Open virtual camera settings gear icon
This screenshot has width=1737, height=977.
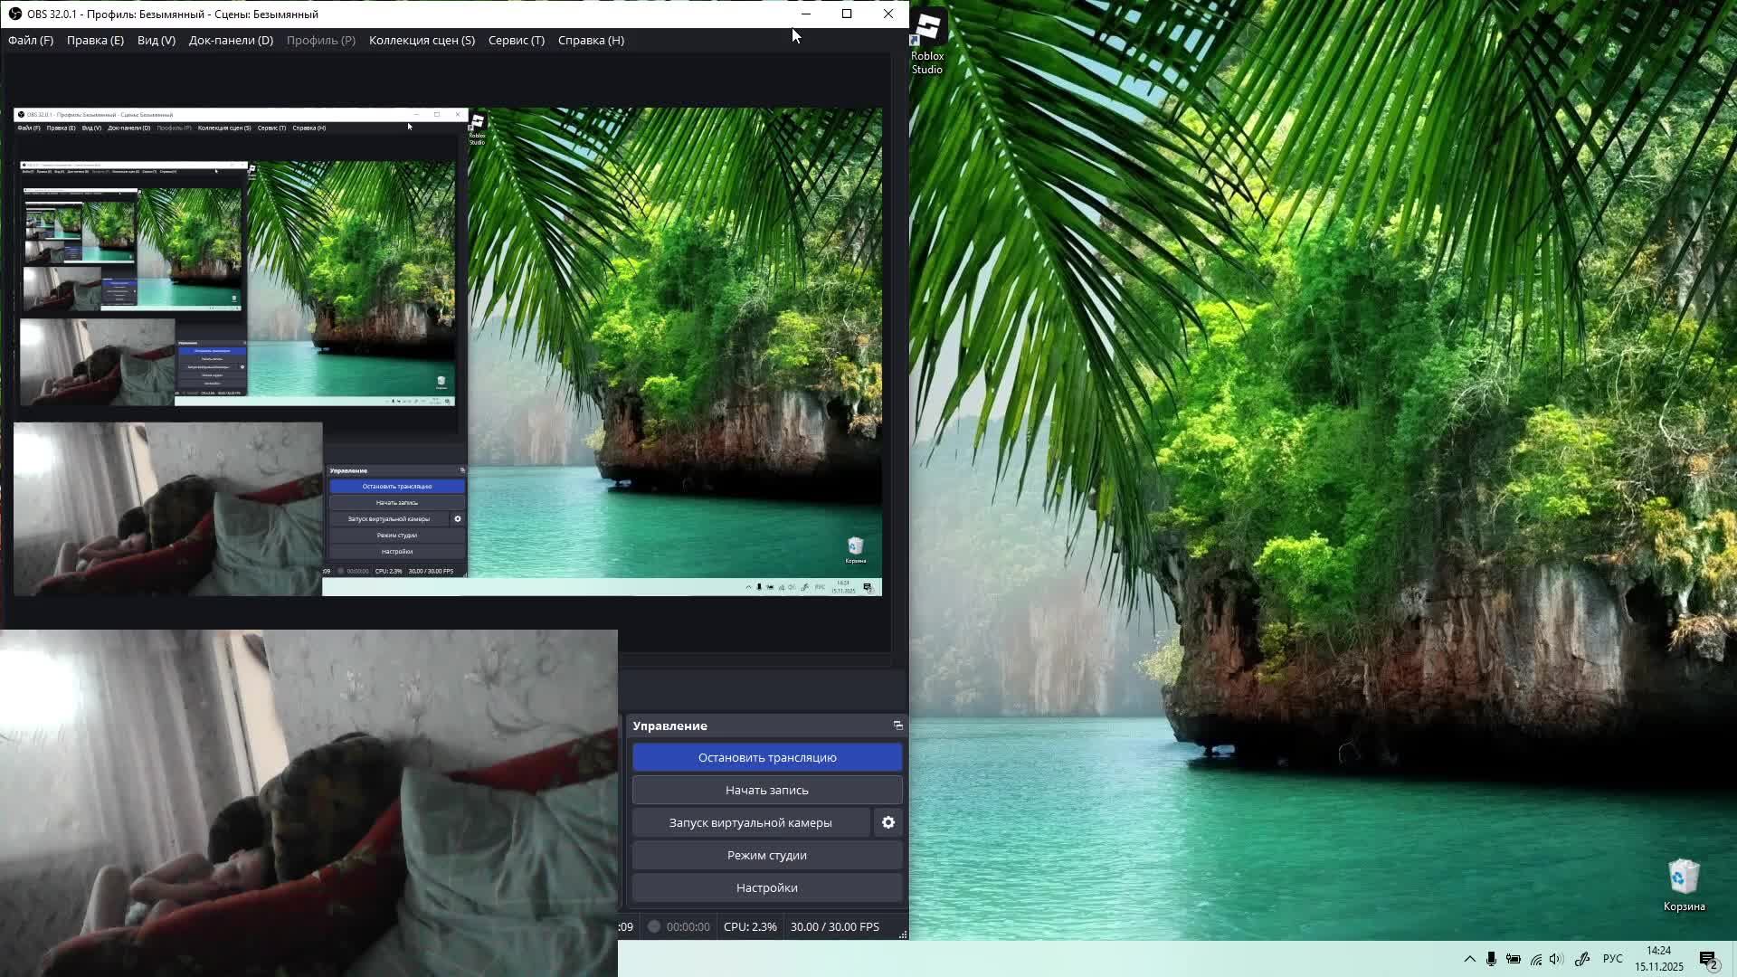[x=887, y=822]
